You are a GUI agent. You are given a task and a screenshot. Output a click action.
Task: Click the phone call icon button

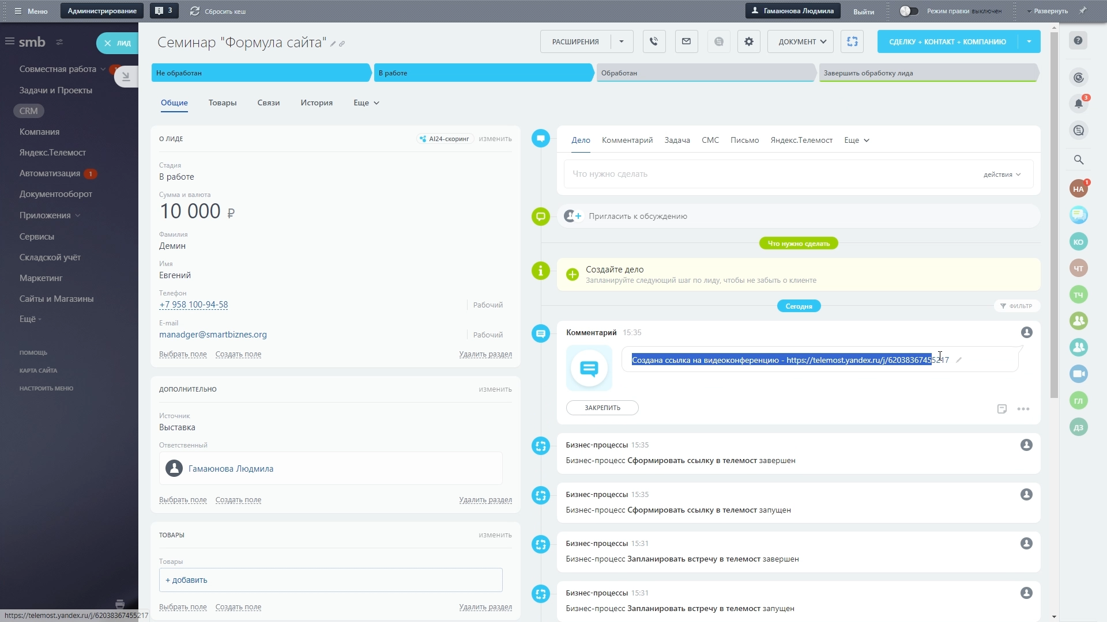click(654, 41)
